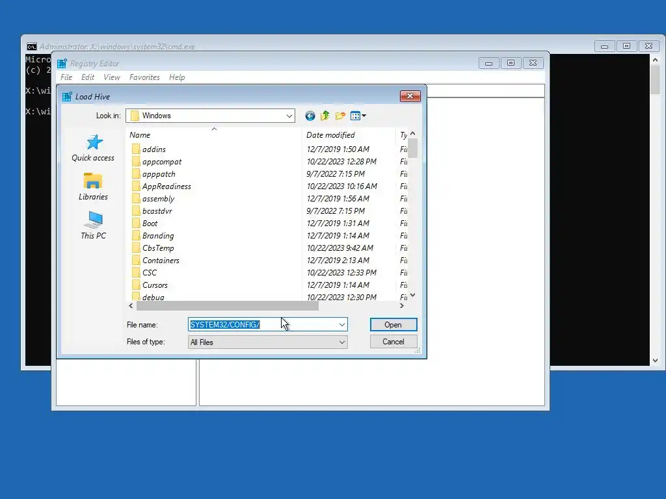Sort by the Name column header
Viewport: 666px width, 499px height.
point(215,135)
